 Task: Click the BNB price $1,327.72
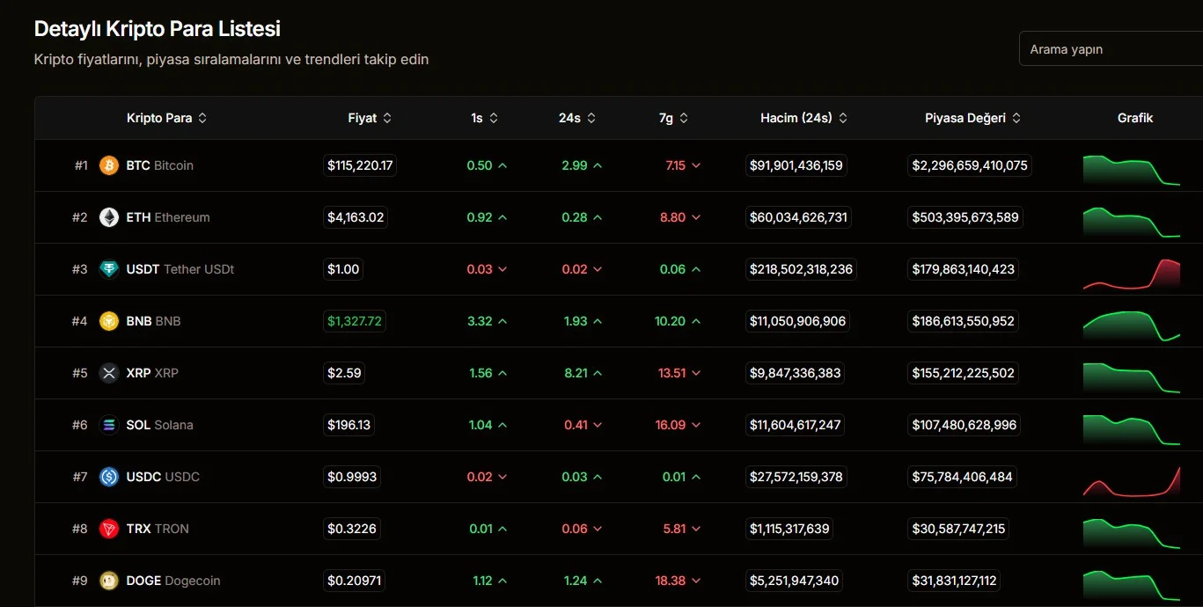pos(355,321)
